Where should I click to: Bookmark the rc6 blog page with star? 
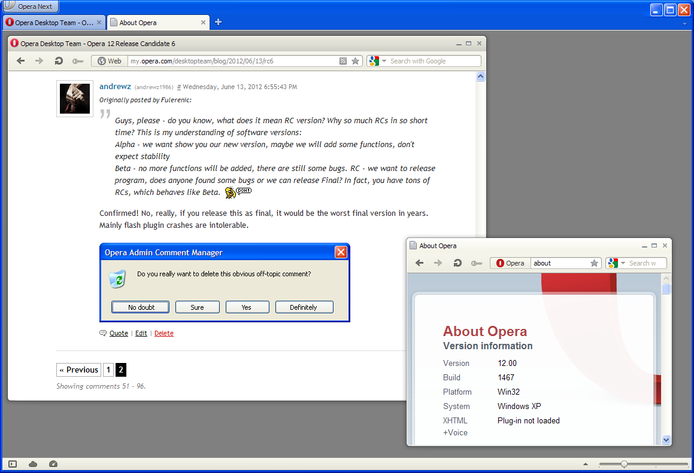(356, 61)
